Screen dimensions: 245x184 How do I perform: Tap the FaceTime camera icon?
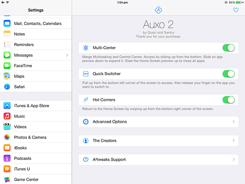(x=7, y=65)
